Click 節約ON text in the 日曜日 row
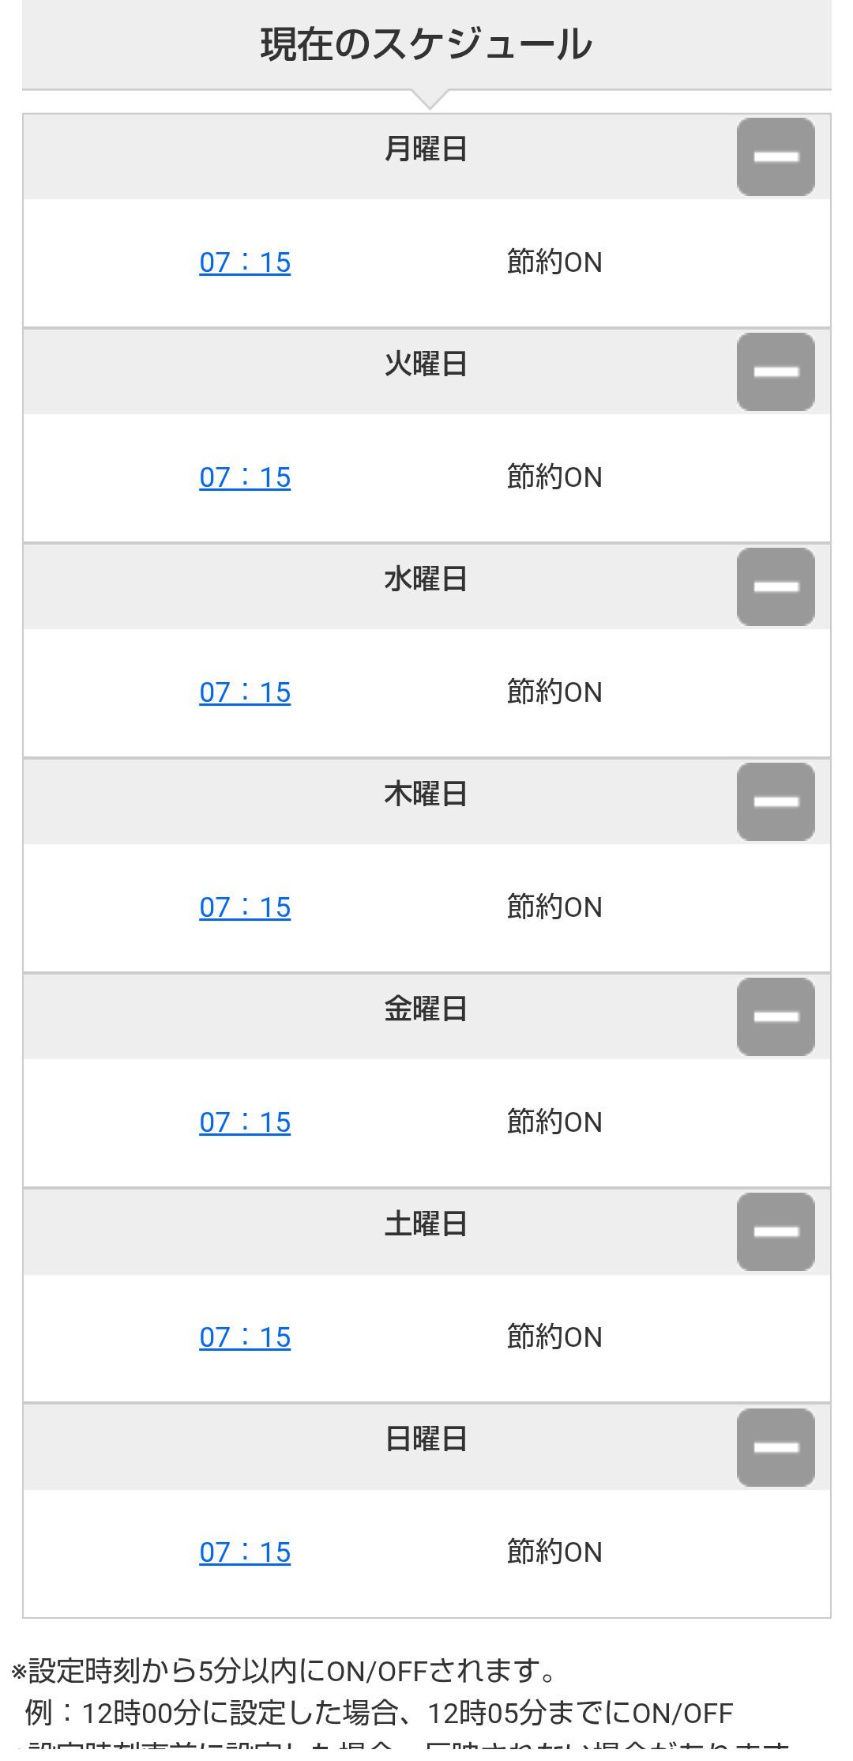853x1761 pixels. coord(554,1552)
